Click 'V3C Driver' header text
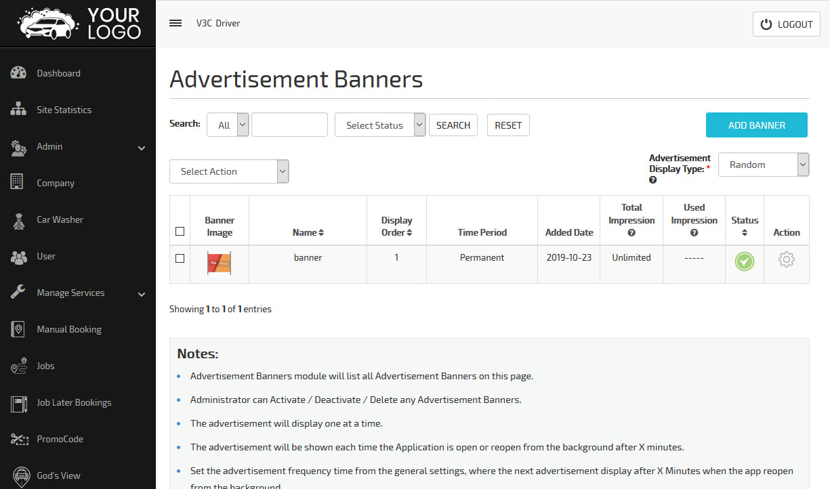 [x=218, y=23]
